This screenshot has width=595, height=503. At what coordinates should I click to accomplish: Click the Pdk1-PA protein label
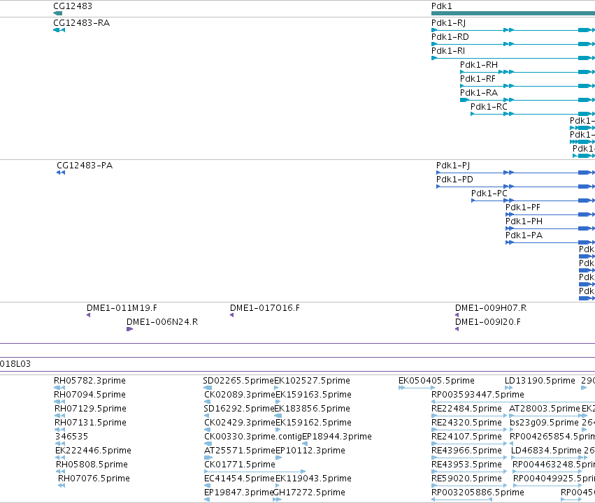(524, 235)
